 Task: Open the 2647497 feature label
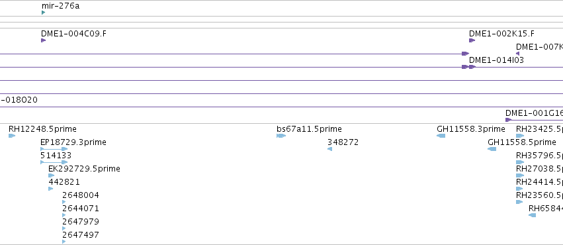(x=81, y=235)
